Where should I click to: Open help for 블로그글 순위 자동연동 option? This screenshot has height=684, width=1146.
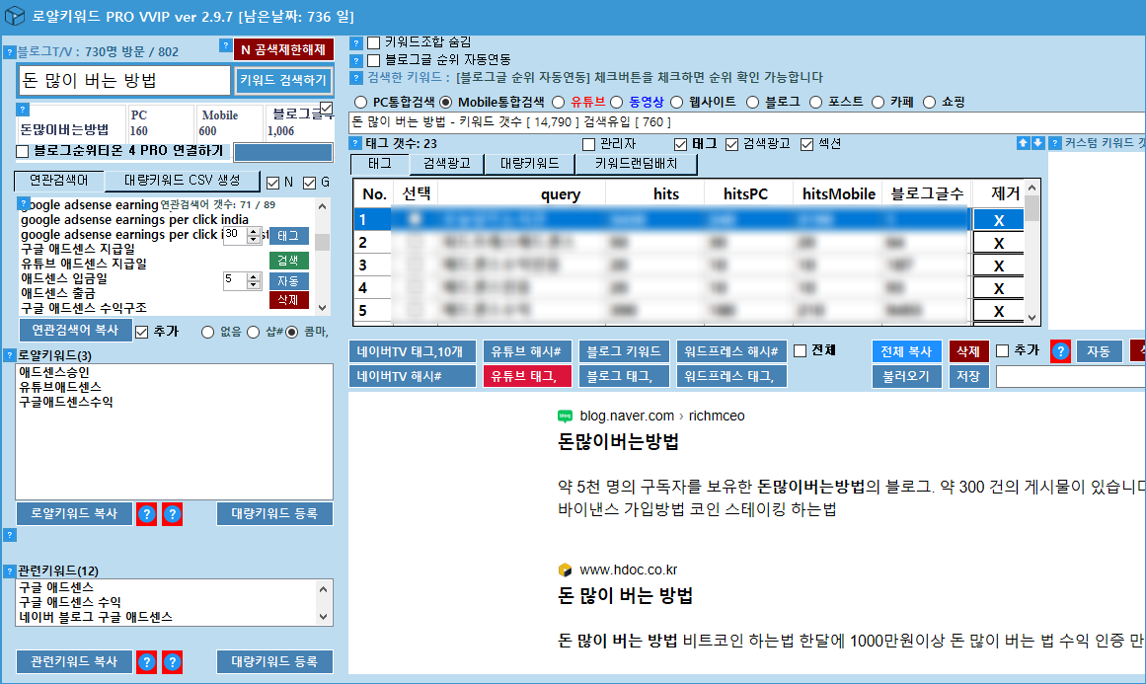(356, 60)
